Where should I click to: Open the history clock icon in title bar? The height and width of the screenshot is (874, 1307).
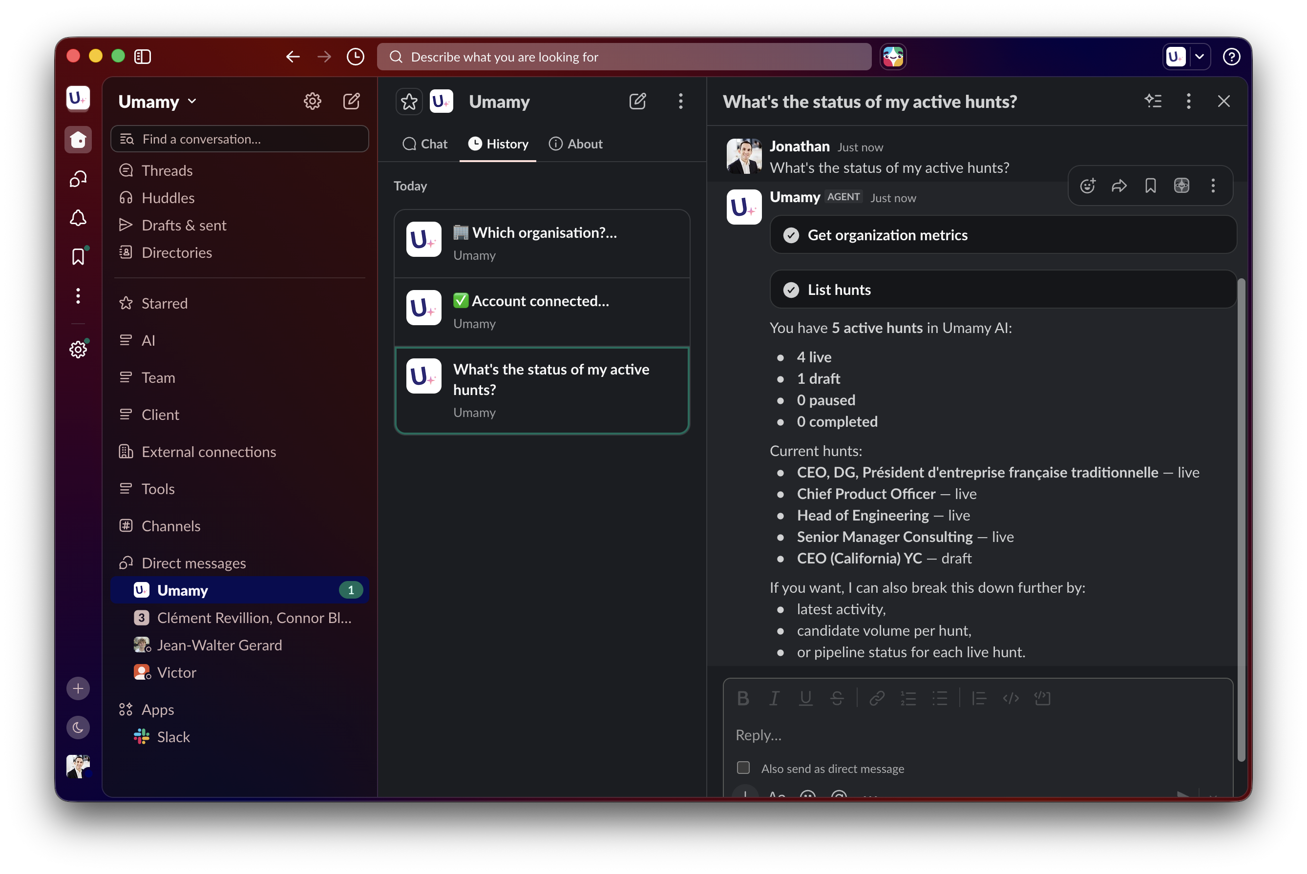(x=355, y=56)
